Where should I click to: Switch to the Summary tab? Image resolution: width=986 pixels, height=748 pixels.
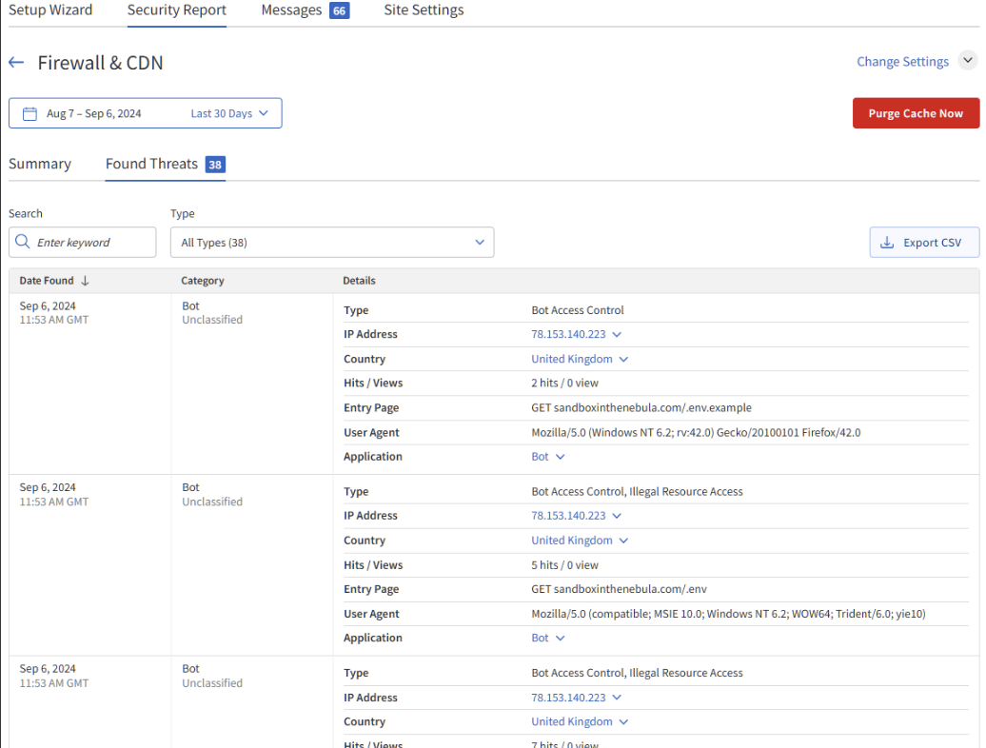point(40,164)
